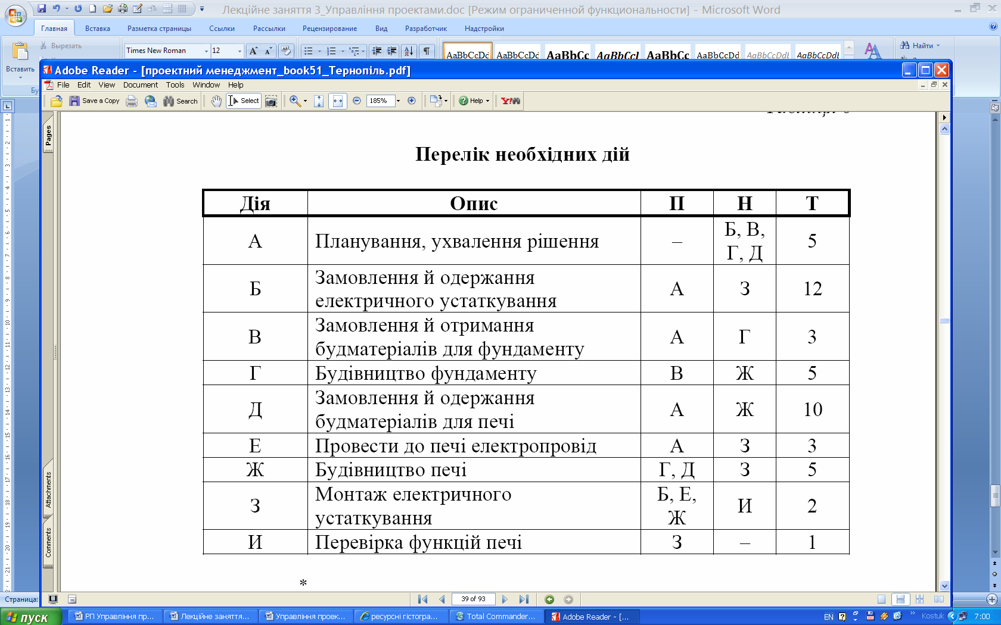Switch to the Разметка страницы tab in Word

(x=159, y=29)
